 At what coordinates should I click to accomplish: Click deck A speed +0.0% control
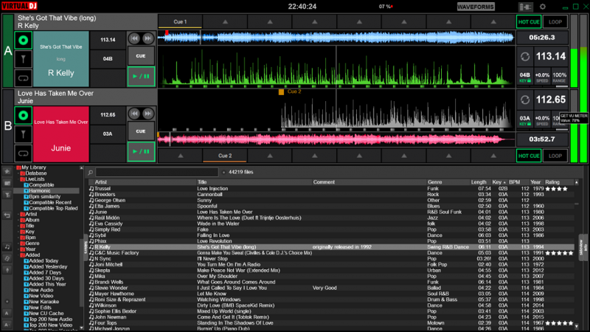[x=542, y=77]
